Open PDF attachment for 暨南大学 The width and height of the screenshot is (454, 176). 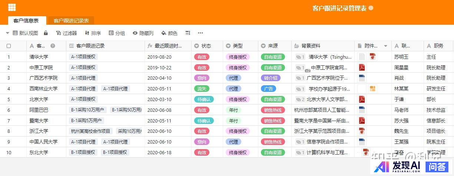click(361, 120)
